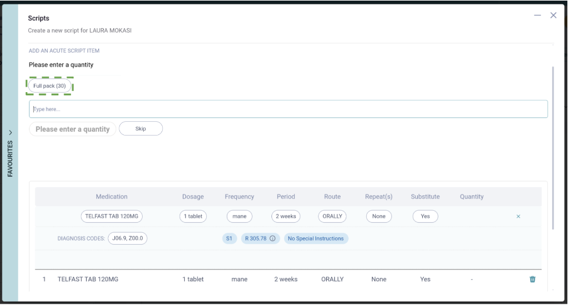
Task: Change the ORALLY route pill
Action: [x=332, y=216]
